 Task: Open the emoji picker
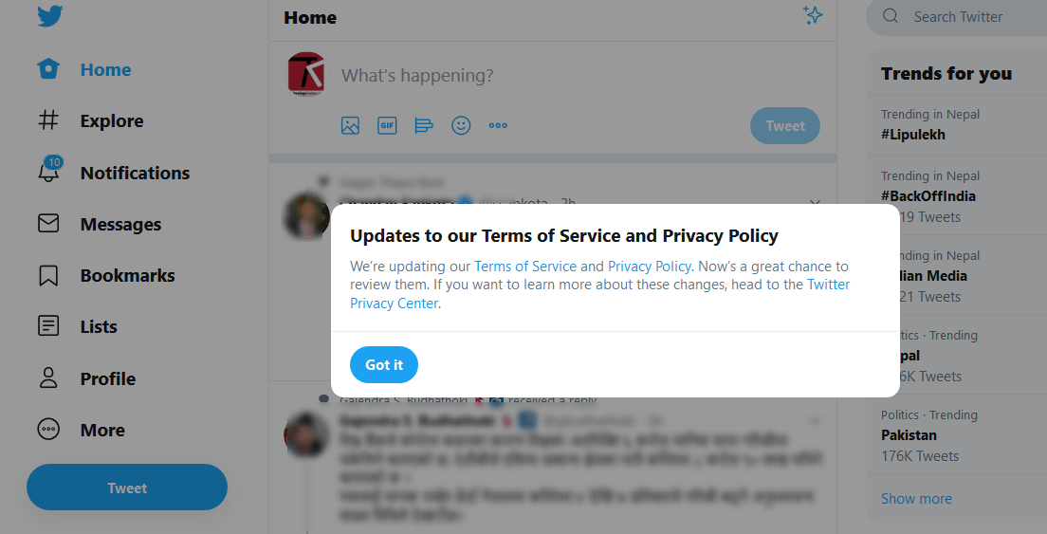(461, 125)
